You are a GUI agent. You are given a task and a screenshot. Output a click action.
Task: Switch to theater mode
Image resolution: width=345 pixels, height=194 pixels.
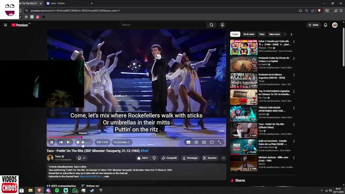pyautogui.click(x=204, y=142)
